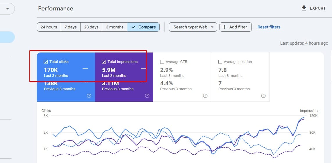Screen dimensions: 332x163
Task: Switch to the 7 days range
Action: pyautogui.click(x=71, y=27)
